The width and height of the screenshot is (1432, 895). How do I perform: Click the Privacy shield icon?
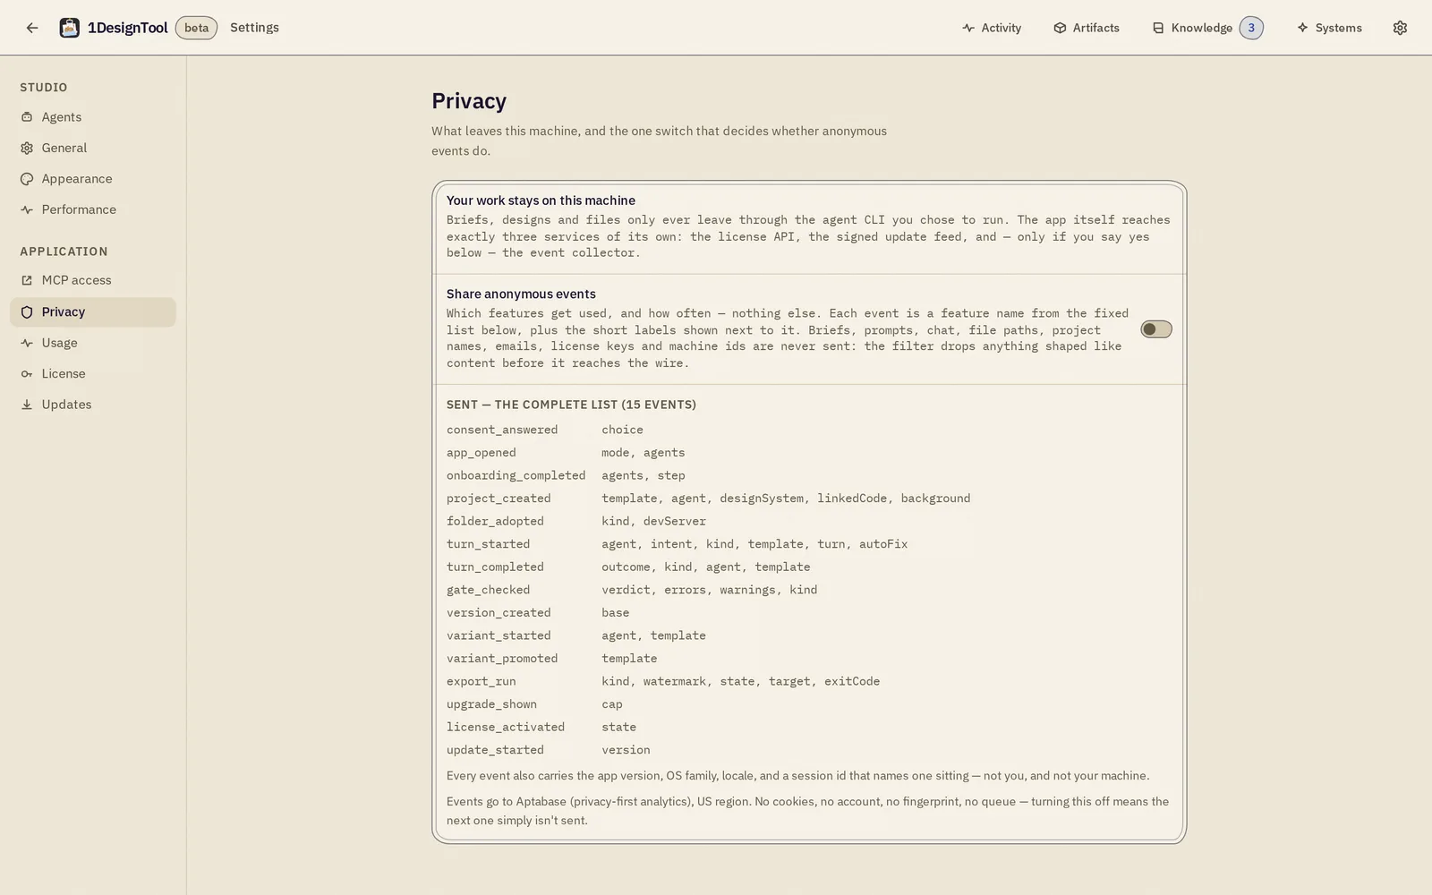[27, 312]
